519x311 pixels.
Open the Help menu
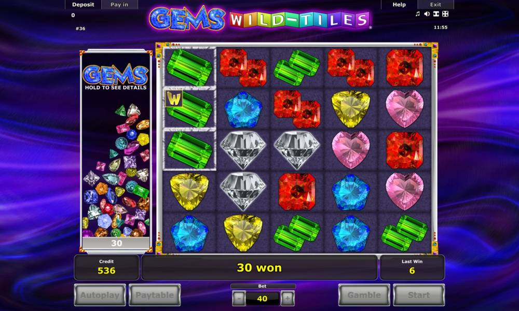(399, 5)
